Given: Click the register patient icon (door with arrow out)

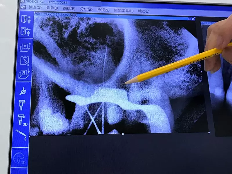Looking at the screenshot, I should pyautogui.click(x=26, y=19).
